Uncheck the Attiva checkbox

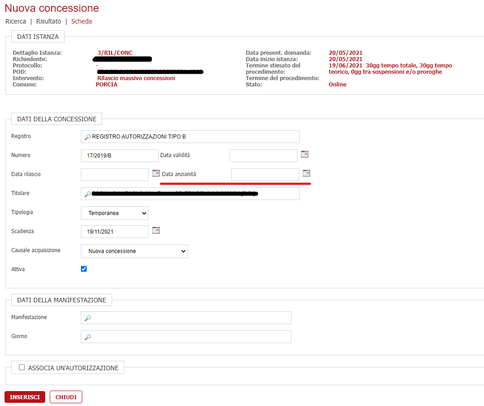point(84,269)
